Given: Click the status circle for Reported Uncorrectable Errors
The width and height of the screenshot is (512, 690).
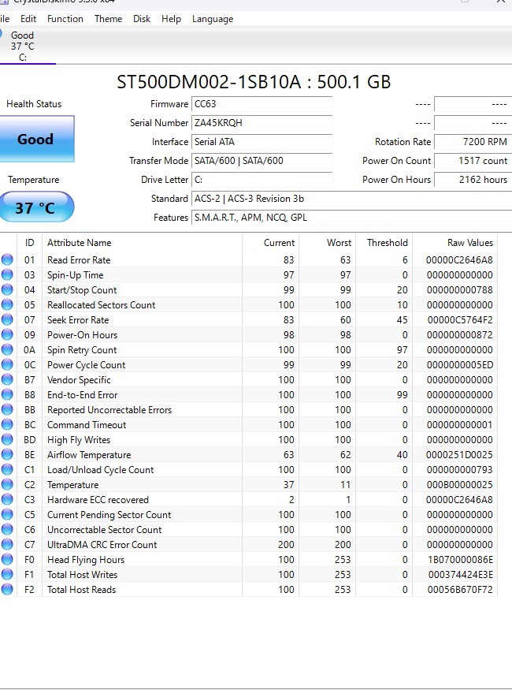Looking at the screenshot, I should pyautogui.click(x=7, y=409).
